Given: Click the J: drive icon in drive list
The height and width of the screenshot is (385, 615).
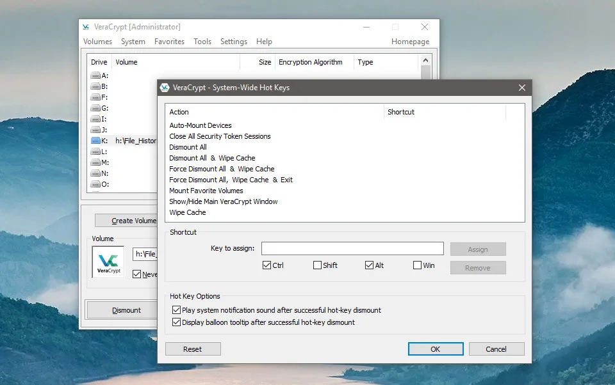Looking at the screenshot, I should 95,130.
